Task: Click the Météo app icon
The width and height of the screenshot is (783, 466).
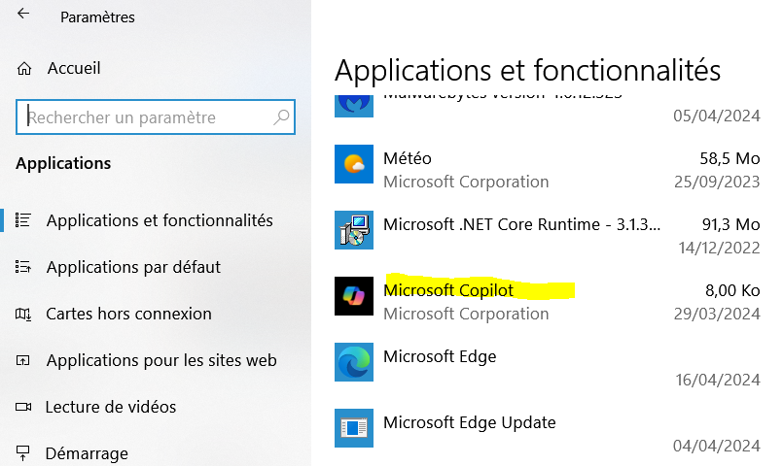Action: click(x=353, y=164)
